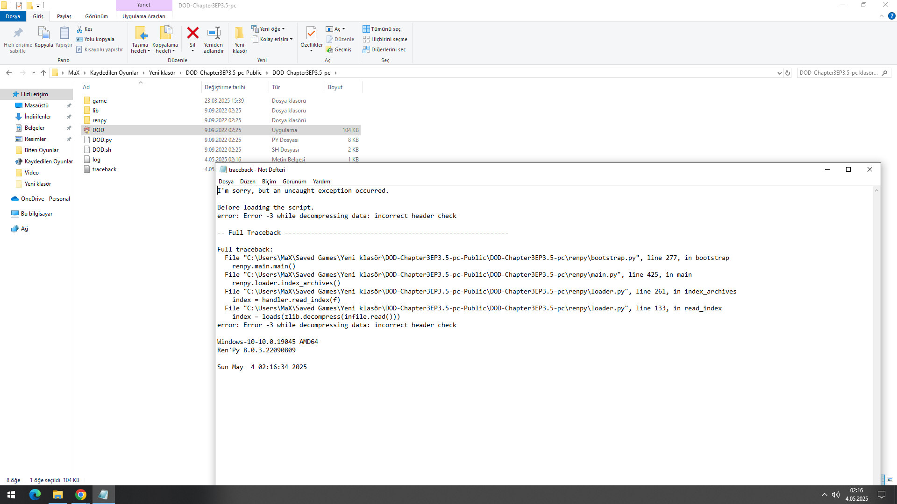
Task: Click the Sil (delete) red X icon
Action: pos(192,33)
